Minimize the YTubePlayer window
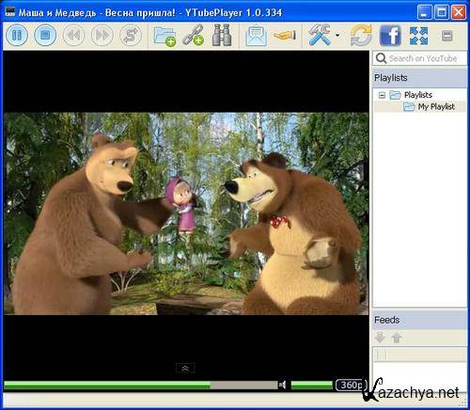 425,12
